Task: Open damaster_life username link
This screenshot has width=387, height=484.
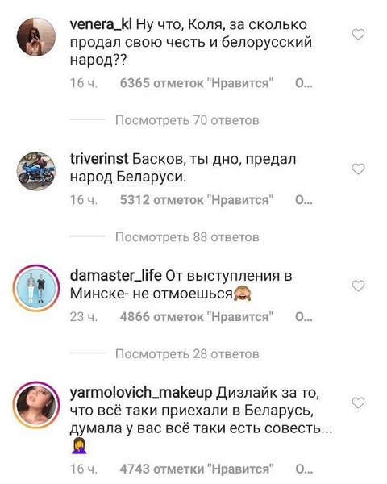Action: click(x=116, y=276)
